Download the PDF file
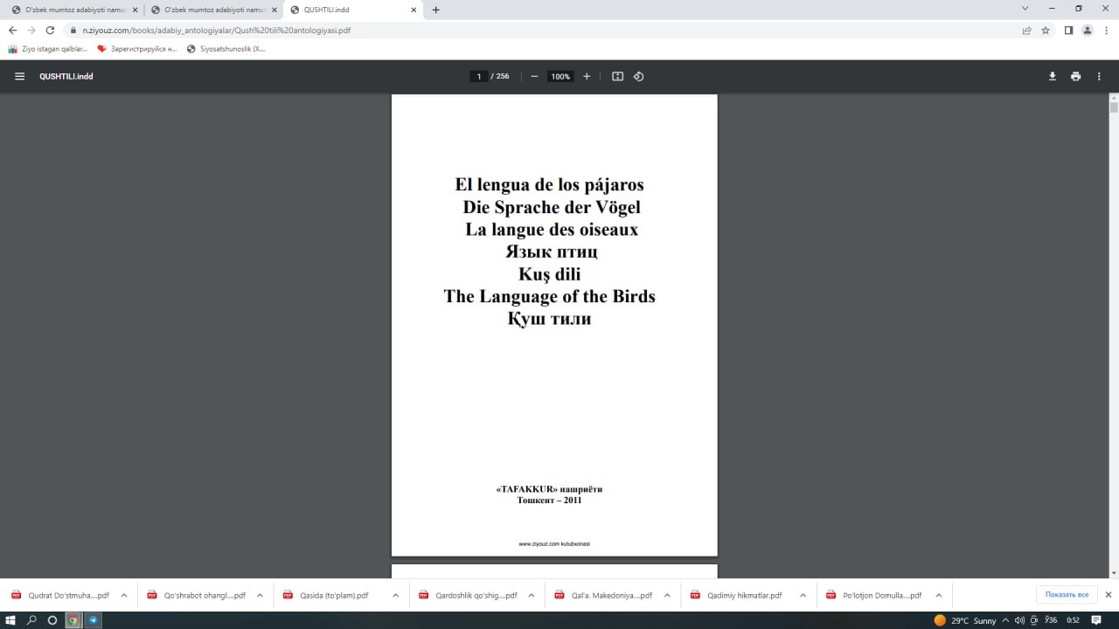Image resolution: width=1119 pixels, height=629 pixels. 1053,76
